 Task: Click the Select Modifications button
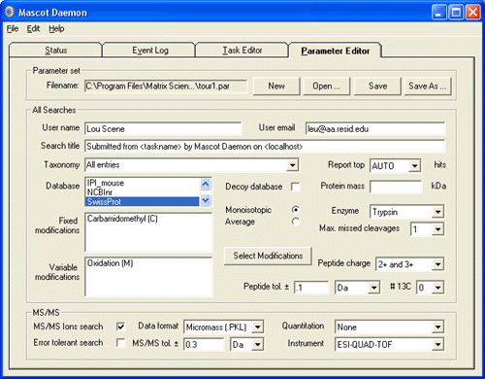(x=268, y=256)
